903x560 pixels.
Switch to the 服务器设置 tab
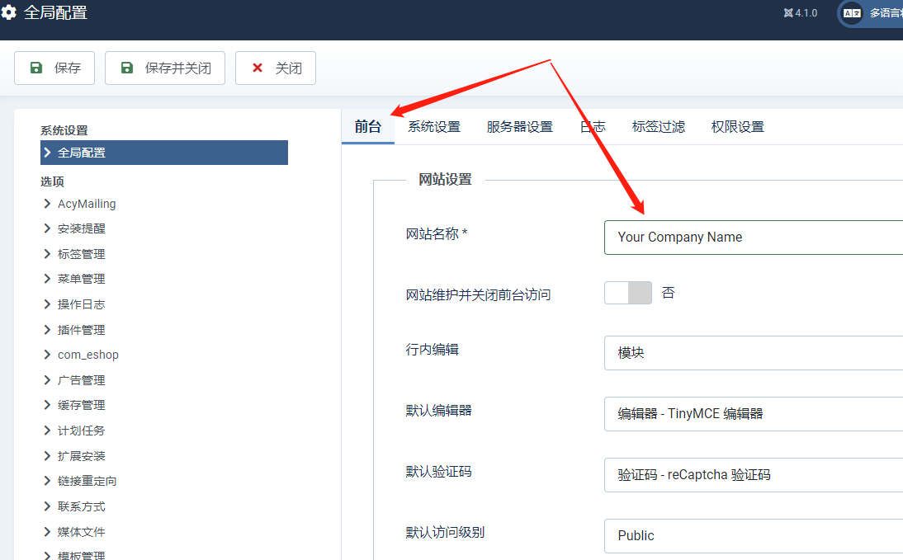519,127
